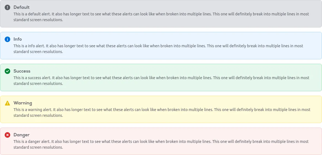Click 'standard screen resolutions.' in the green Success alert
Screen dimensions: 322x155
[x=38, y=84]
